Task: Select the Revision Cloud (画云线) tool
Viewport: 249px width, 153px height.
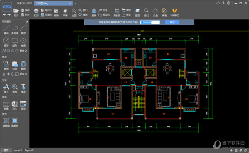Action: 104,15
